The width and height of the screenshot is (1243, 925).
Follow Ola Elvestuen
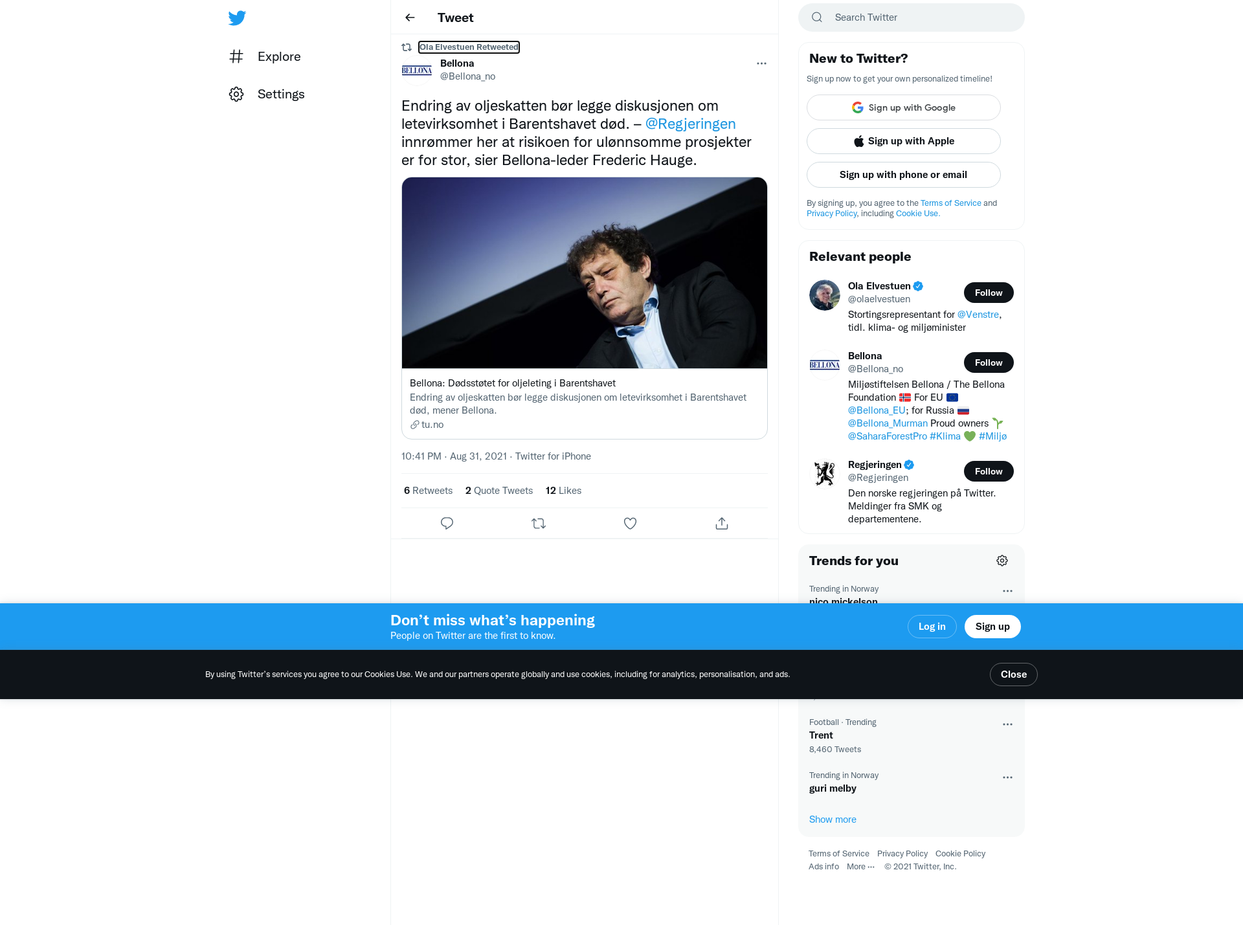pyautogui.click(x=989, y=293)
